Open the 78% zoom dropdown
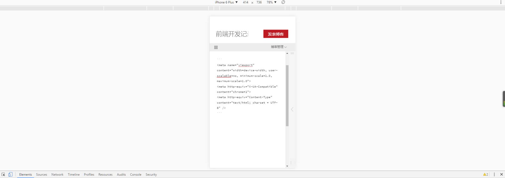Viewport: 505px width, 178px height. click(271, 2)
